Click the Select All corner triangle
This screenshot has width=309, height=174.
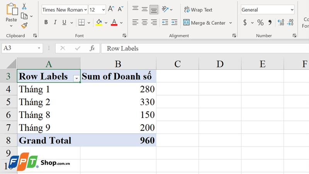point(12,64)
